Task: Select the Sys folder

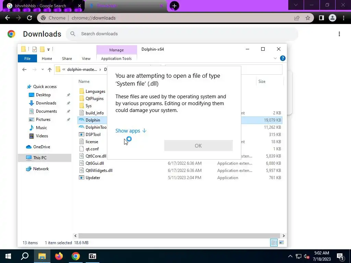Action: click(89, 106)
